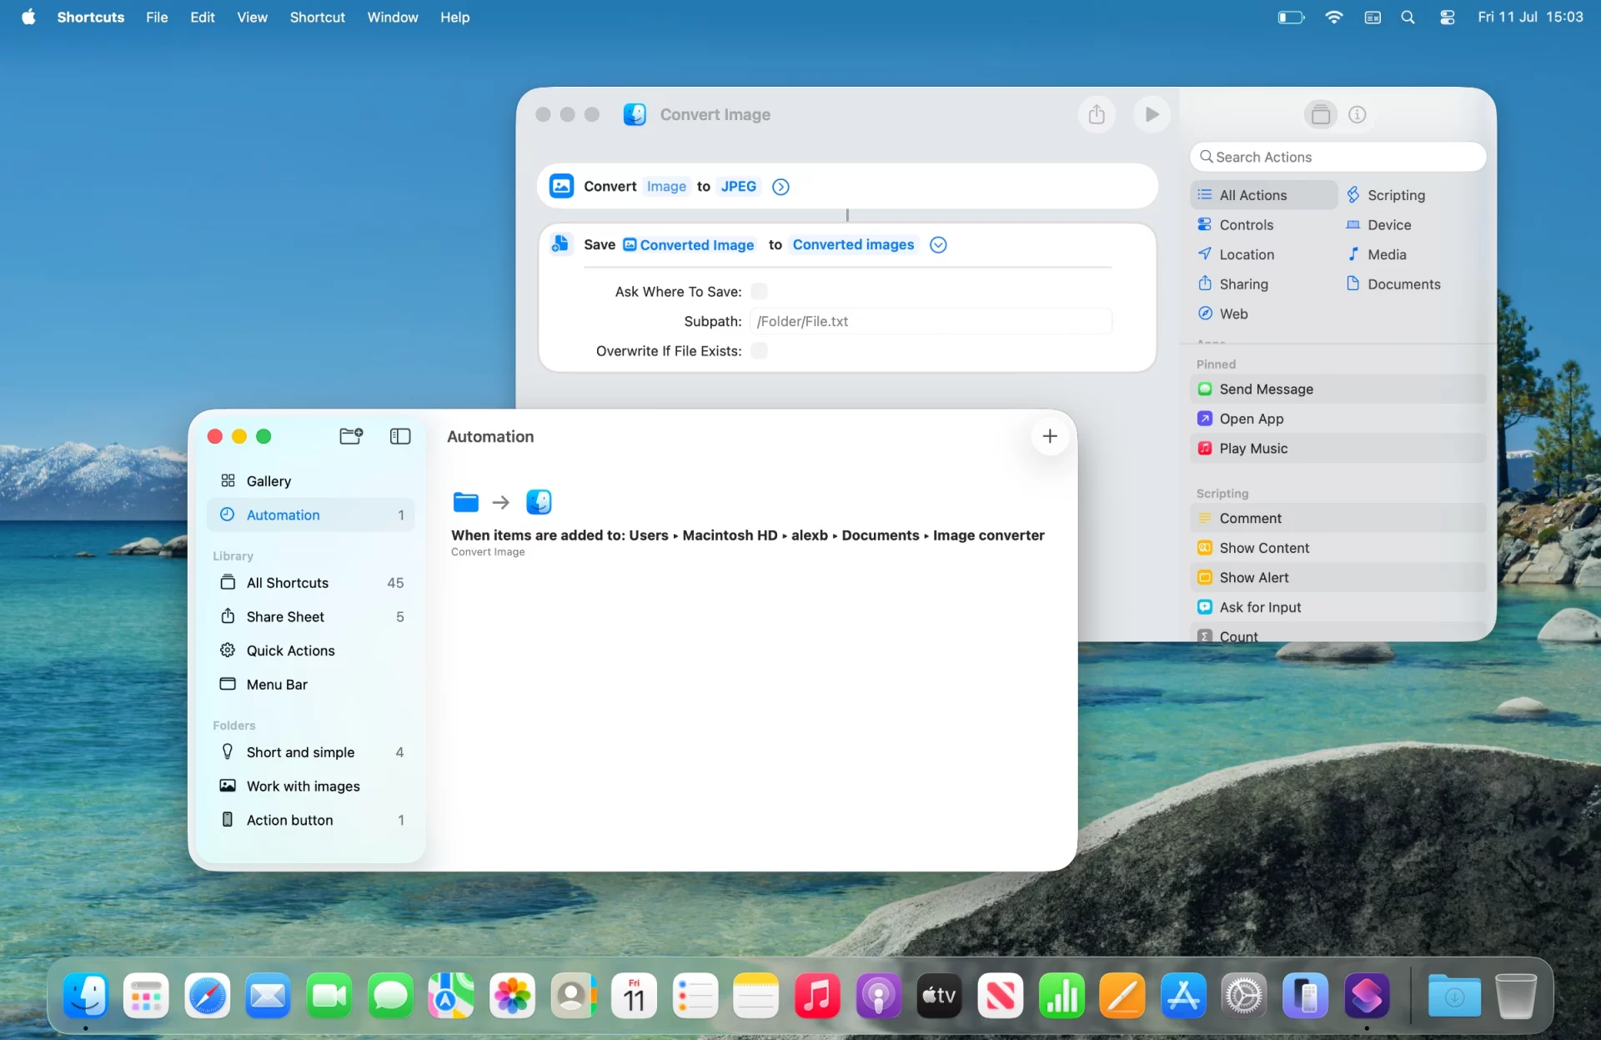Run the Convert Image shortcut

tap(1152, 113)
